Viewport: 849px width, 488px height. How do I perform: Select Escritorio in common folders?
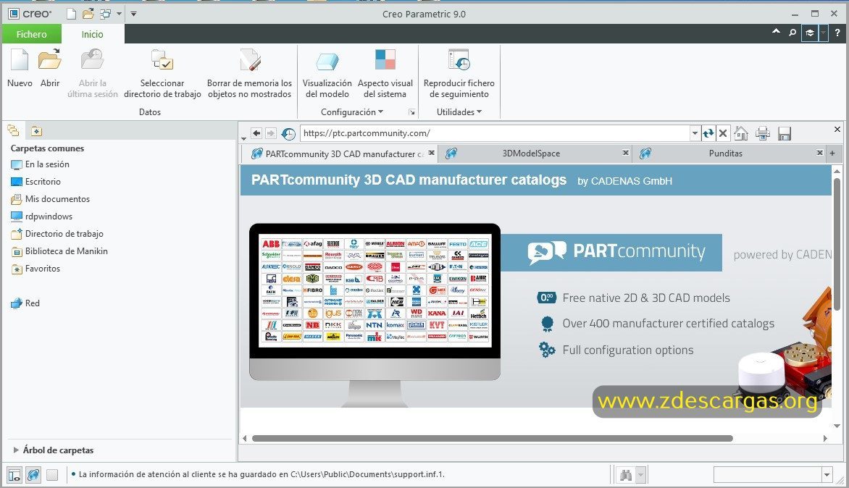click(35, 181)
